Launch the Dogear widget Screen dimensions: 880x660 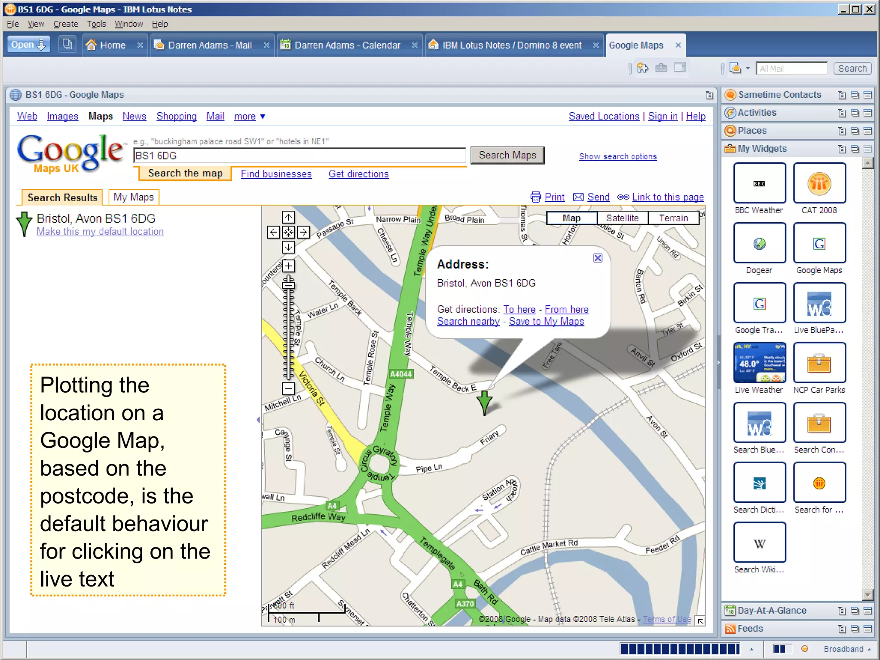tap(759, 243)
